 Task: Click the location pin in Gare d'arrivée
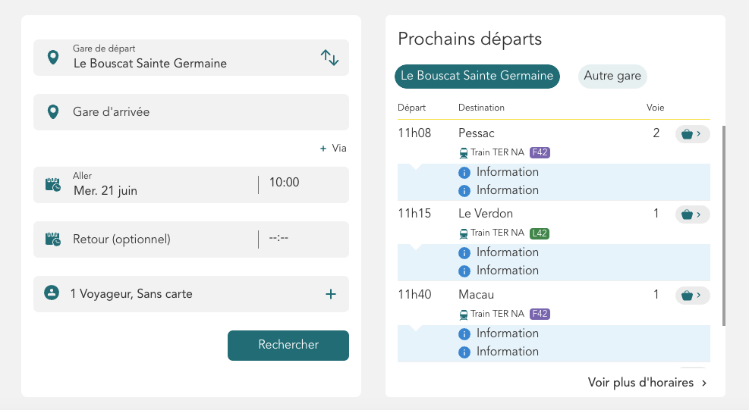click(x=53, y=111)
